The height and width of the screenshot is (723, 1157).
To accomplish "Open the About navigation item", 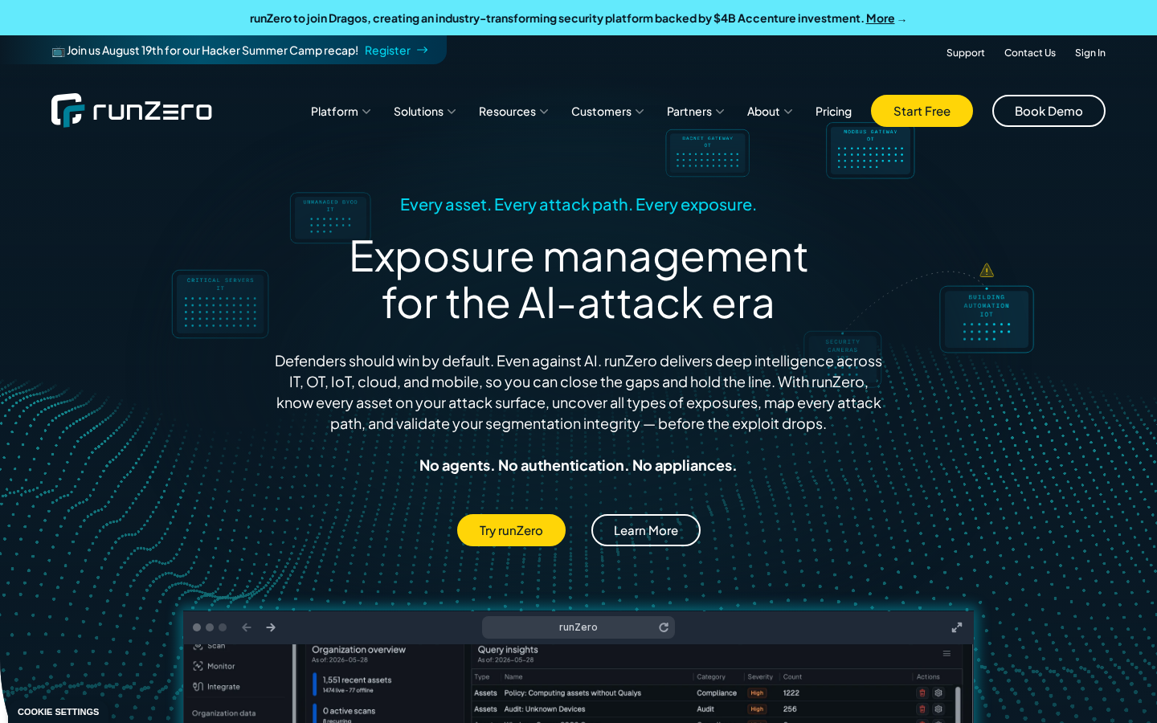I will point(770,112).
